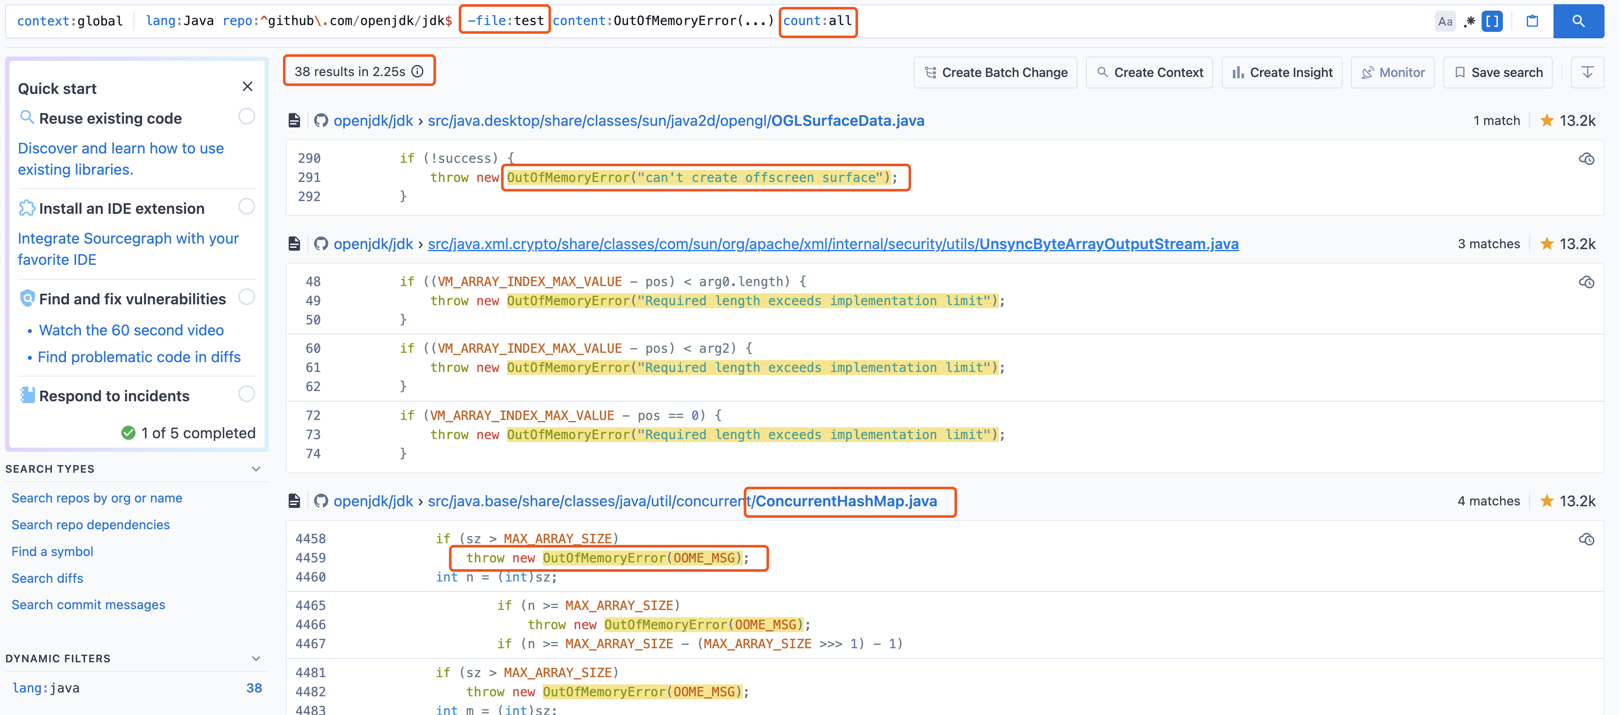Click Create Insight button
Image resolution: width=1619 pixels, height=715 pixels.
pyautogui.click(x=1282, y=73)
